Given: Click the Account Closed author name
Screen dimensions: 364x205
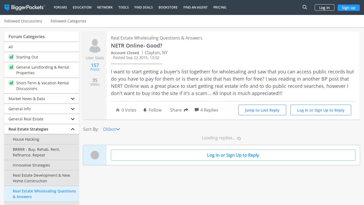Looking at the screenshot, I should 125,53.
